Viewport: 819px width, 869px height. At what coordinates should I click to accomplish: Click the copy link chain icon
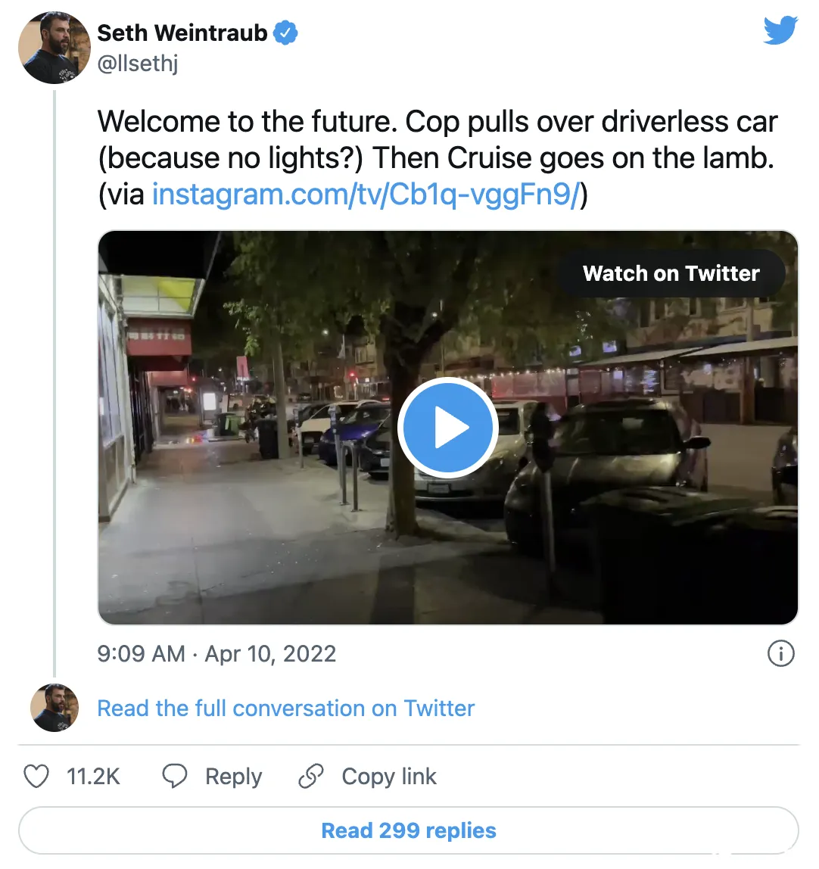coord(311,777)
